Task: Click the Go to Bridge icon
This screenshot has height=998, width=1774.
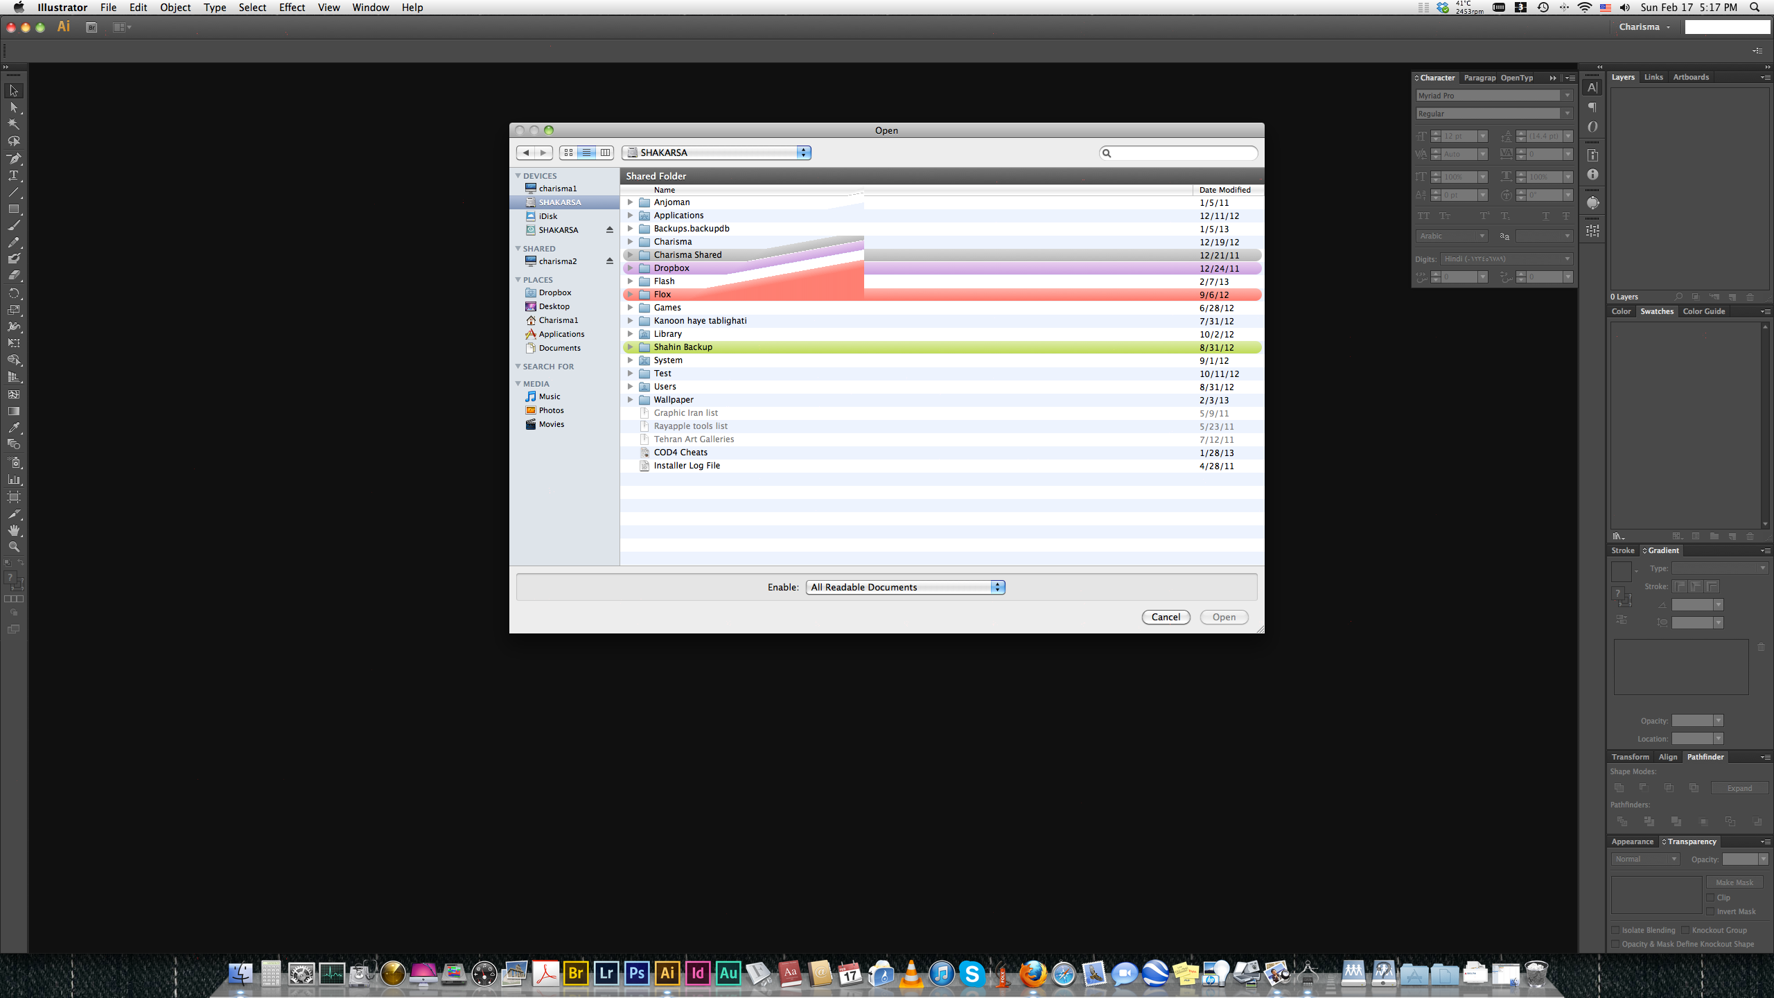Action: pos(91,27)
